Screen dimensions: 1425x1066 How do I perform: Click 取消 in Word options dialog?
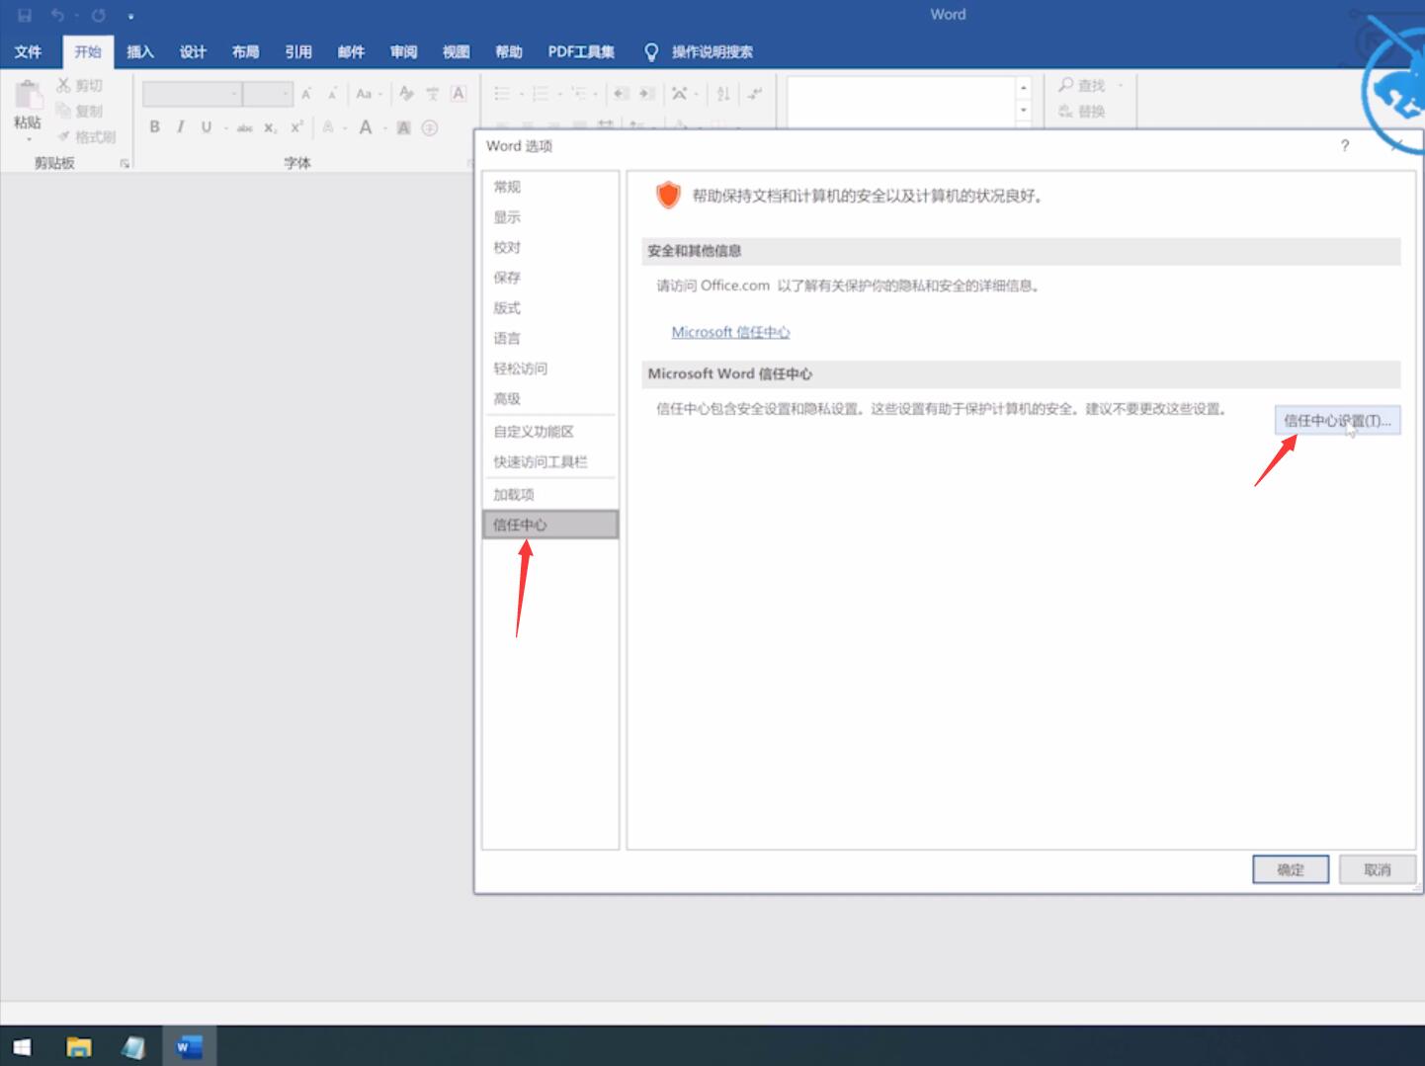coord(1377,869)
